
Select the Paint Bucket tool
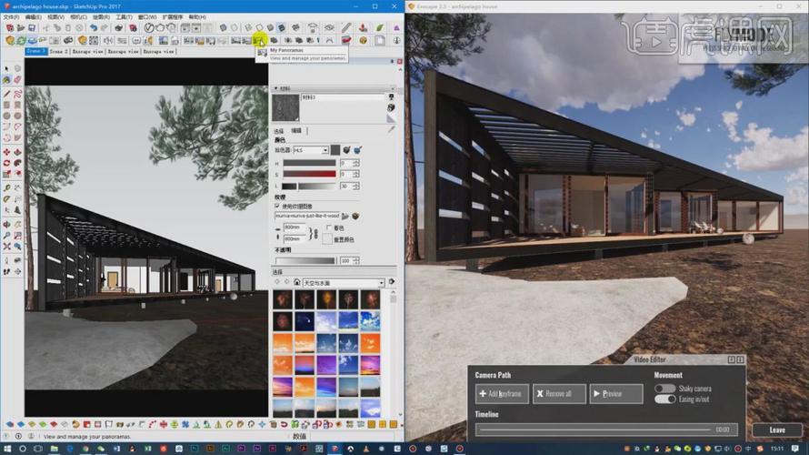coord(6,80)
